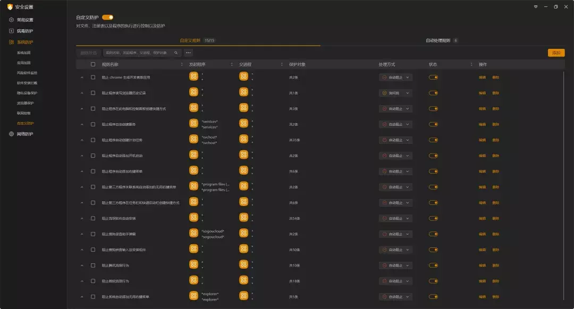This screenshot has width=574, height=309.
Task: Turn off the 自定义防护 master switch
Action: 107,18
